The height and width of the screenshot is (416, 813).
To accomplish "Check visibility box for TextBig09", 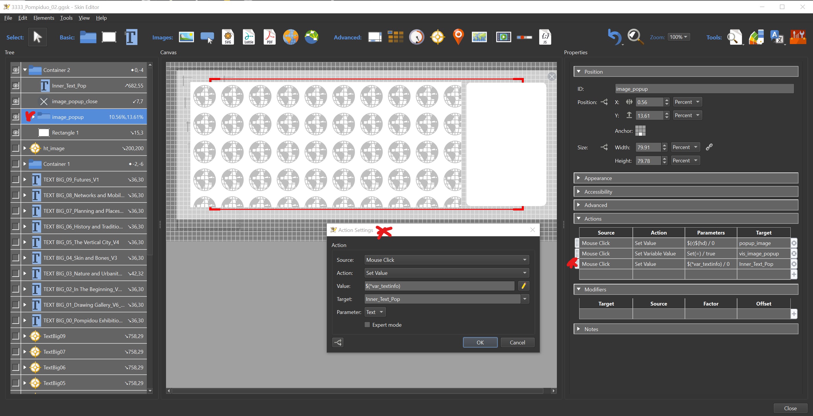I will point(15,336).
